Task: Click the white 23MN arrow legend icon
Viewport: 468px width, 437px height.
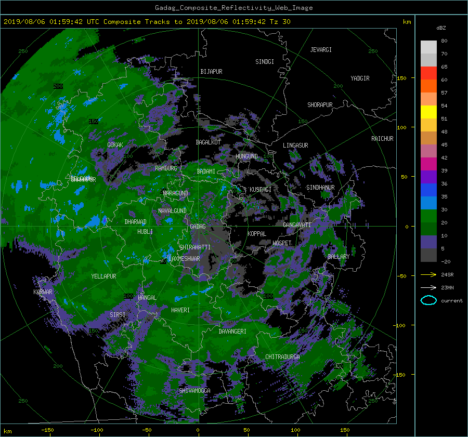Action: 428,287
